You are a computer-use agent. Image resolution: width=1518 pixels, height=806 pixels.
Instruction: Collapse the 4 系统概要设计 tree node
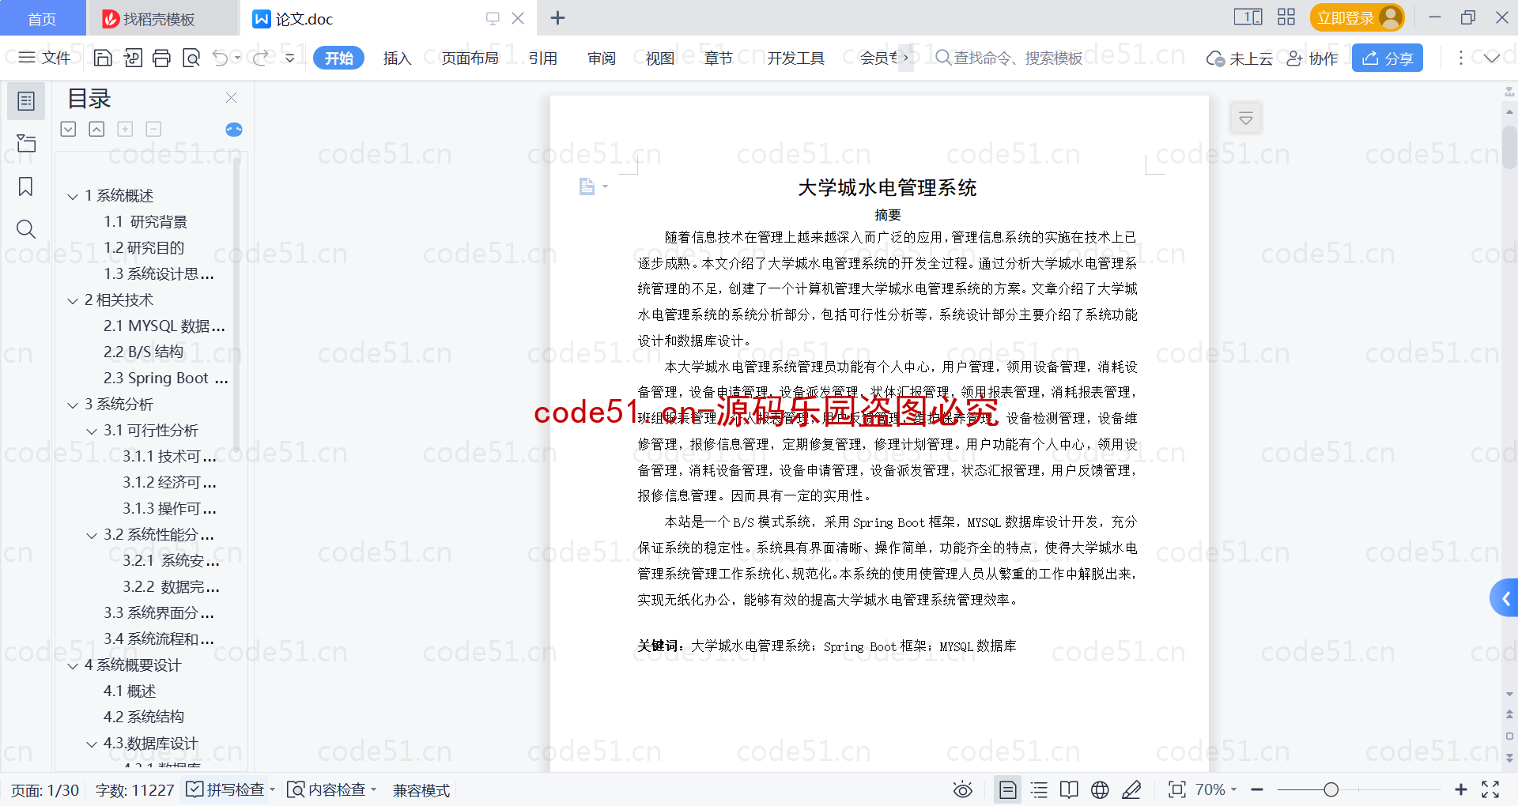73,665
